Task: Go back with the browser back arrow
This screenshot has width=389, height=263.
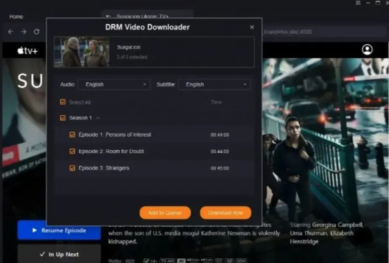Action: pyautogui.click(x=11, y=32)
